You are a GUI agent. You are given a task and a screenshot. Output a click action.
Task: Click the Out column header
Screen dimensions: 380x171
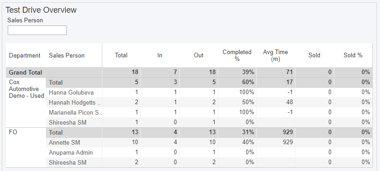pyautogui.click(x=199, y=55)
